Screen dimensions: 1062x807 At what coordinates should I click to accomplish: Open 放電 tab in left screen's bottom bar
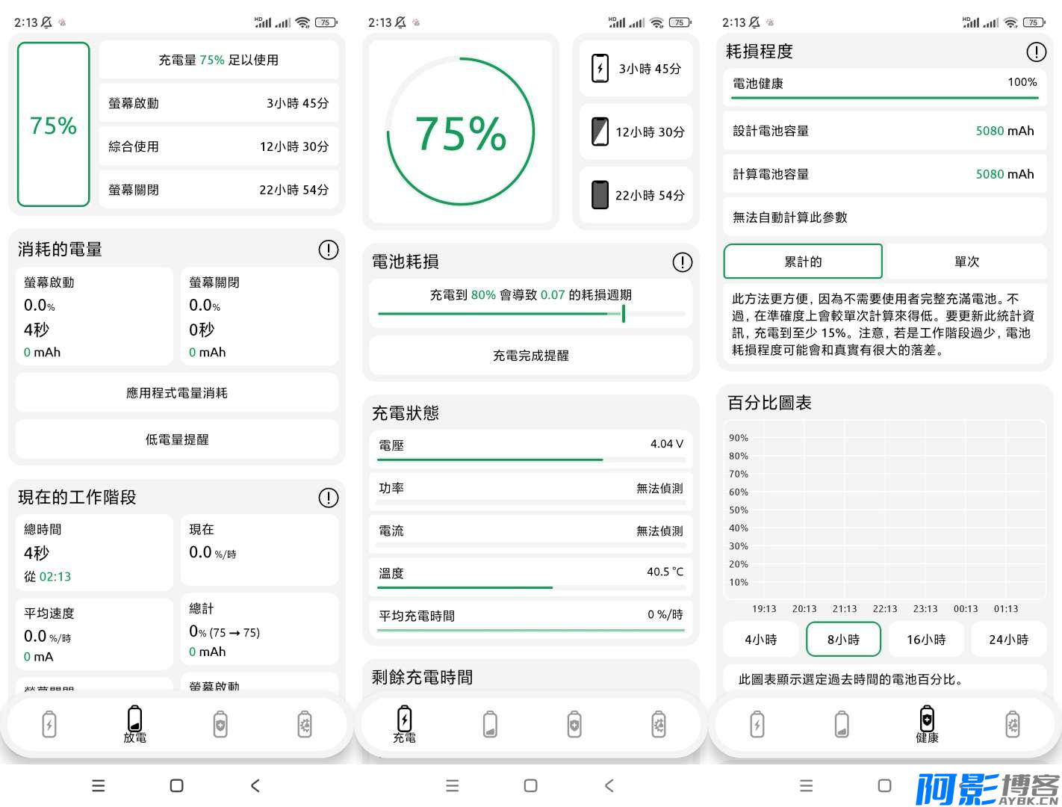(x=134, y=724)
